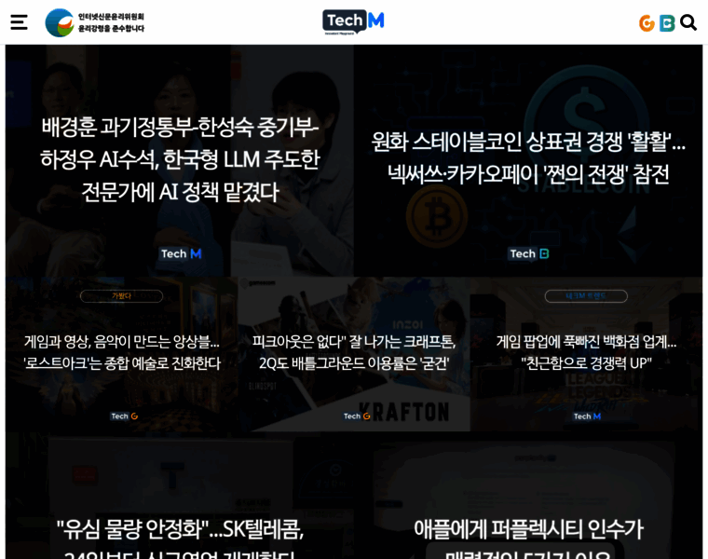
Task: Click Tech B badge under 스테이블코인 article
Action: pos(529,253)
